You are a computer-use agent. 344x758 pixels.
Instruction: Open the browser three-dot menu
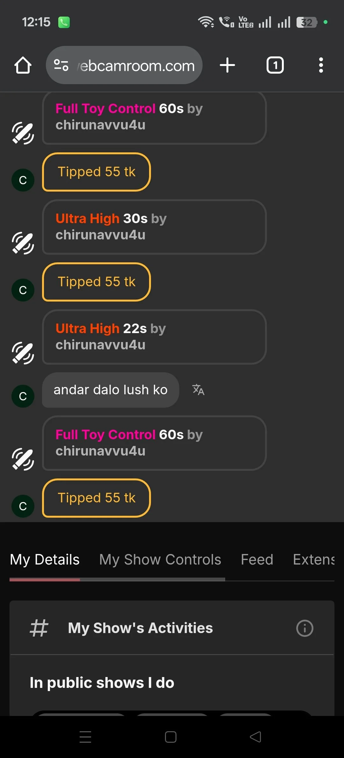coord(321,65)
